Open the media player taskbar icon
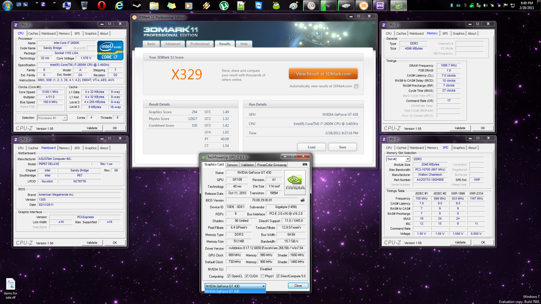The height and width of the screenshot is (304, 541). [x=189, y=5]
